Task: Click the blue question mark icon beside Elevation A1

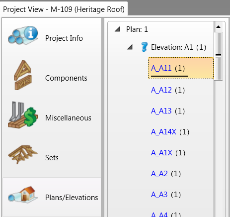Action: pyautogui.click(x=144, y=47)
